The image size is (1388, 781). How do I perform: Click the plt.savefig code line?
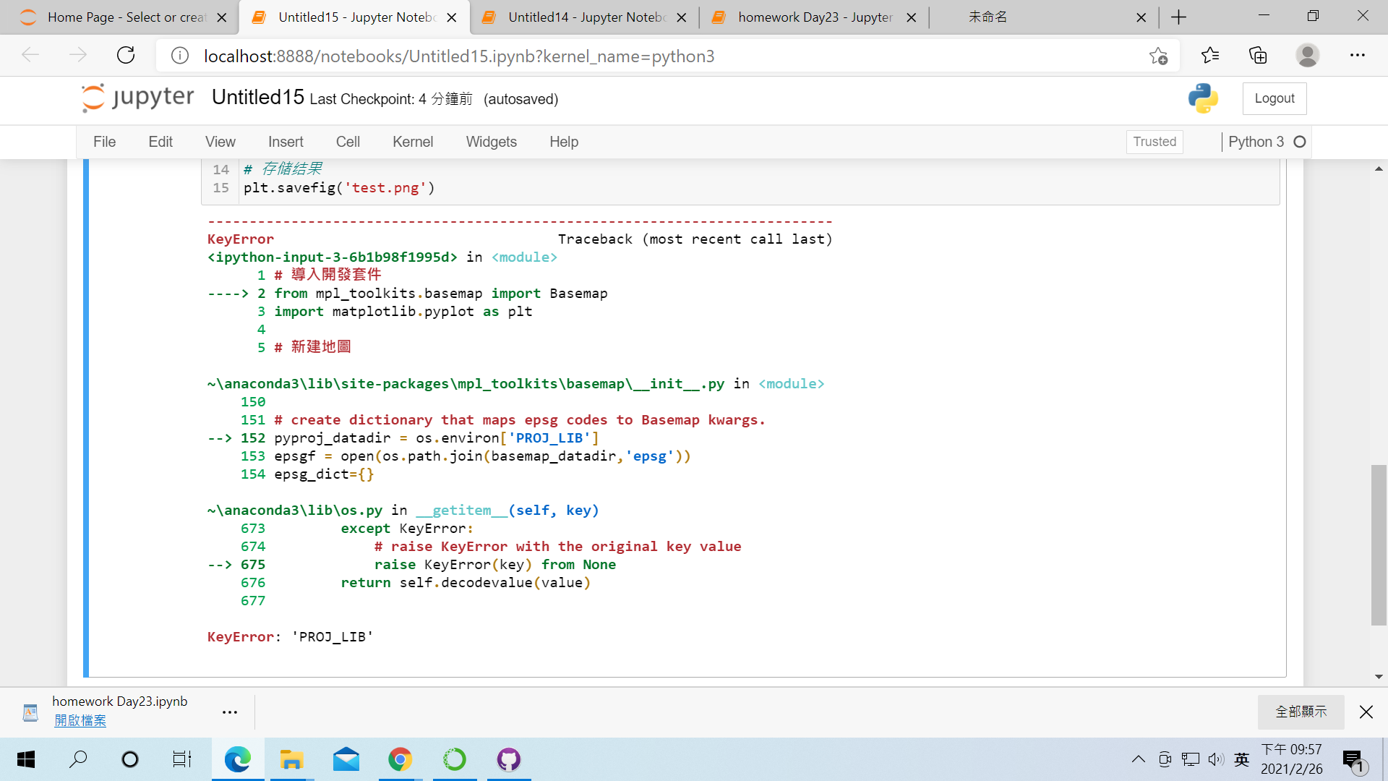tap(339, 188)
